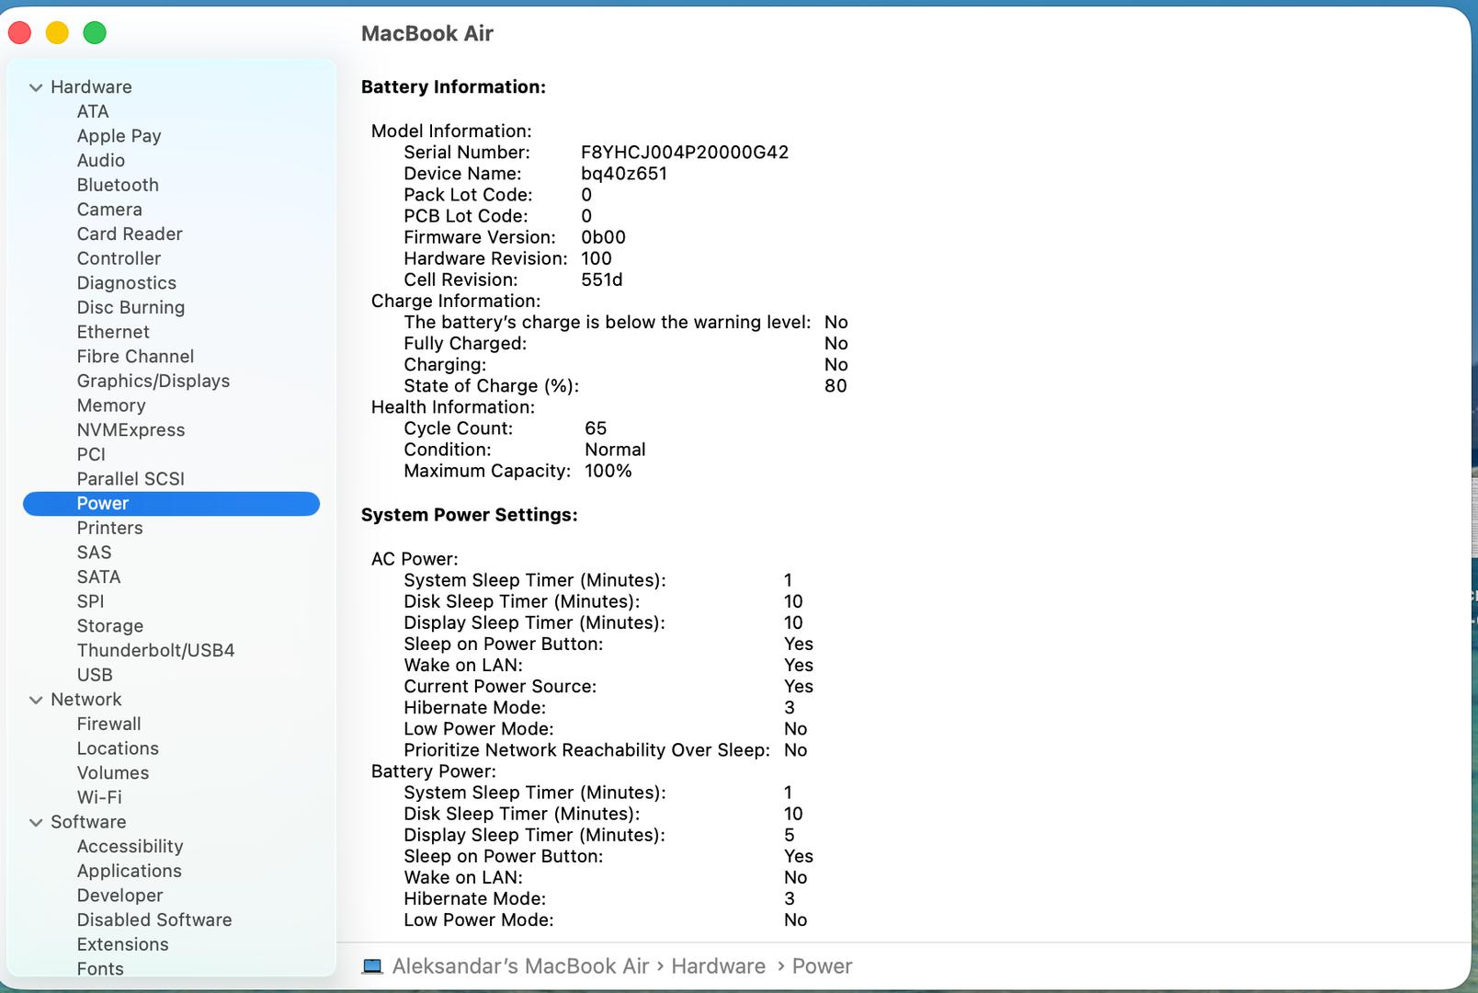Choose USB under Hardware
This screenshot has width=1478, height=993.
click(95, 675)
